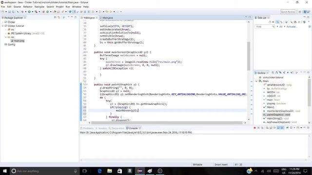The image size is (312, 175).
Task: Click the All working set link
Action: pyautogui.click(x=281, y=27)
